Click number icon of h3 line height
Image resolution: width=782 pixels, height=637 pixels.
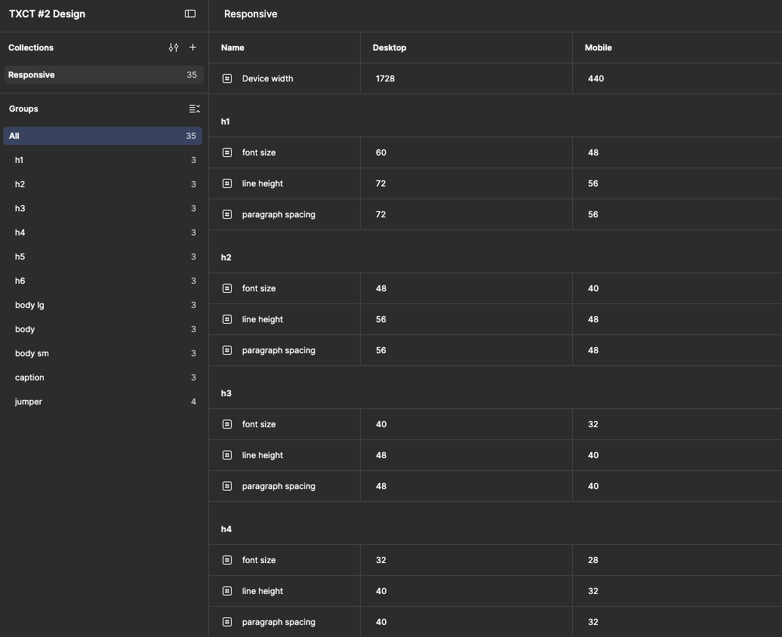tap(227, 455)
